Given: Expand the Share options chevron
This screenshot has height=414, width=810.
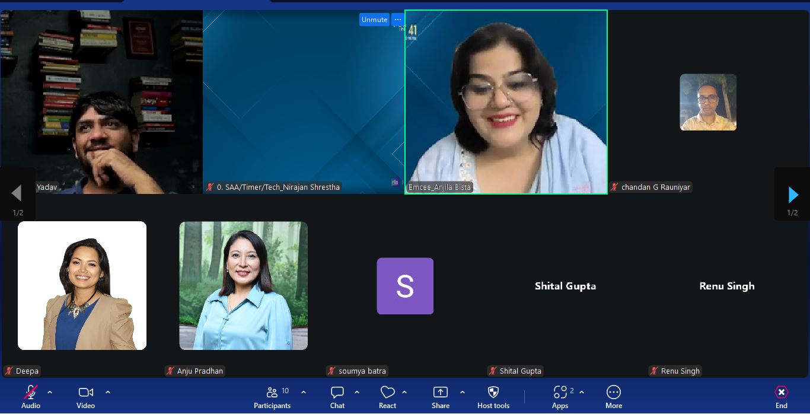Looking at the screenshot, I should 463,392.
